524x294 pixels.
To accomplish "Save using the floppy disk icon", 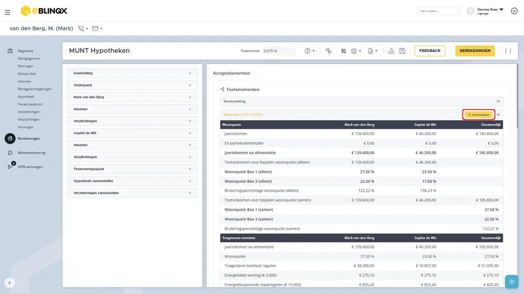I will click(x=402, y=51).
